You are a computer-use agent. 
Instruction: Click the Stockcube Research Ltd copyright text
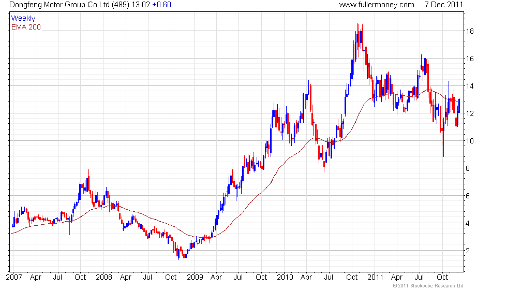pyautogui.click(x=428, y=286)
